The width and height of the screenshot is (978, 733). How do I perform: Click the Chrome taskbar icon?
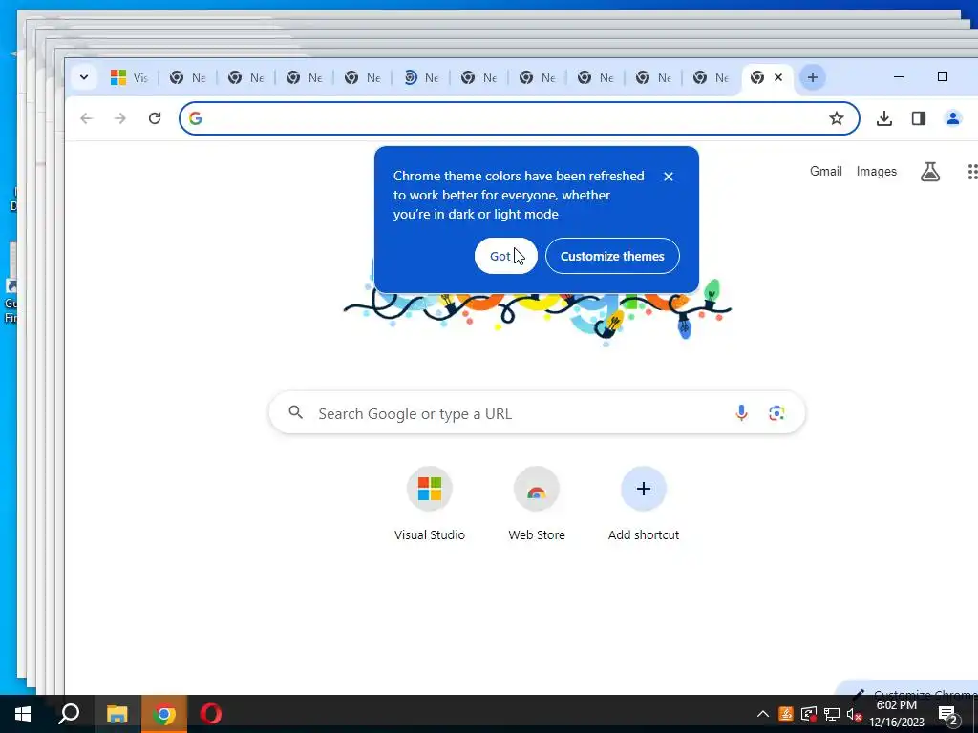164,714
